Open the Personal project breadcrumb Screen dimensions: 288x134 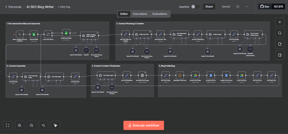pos(13,7)
